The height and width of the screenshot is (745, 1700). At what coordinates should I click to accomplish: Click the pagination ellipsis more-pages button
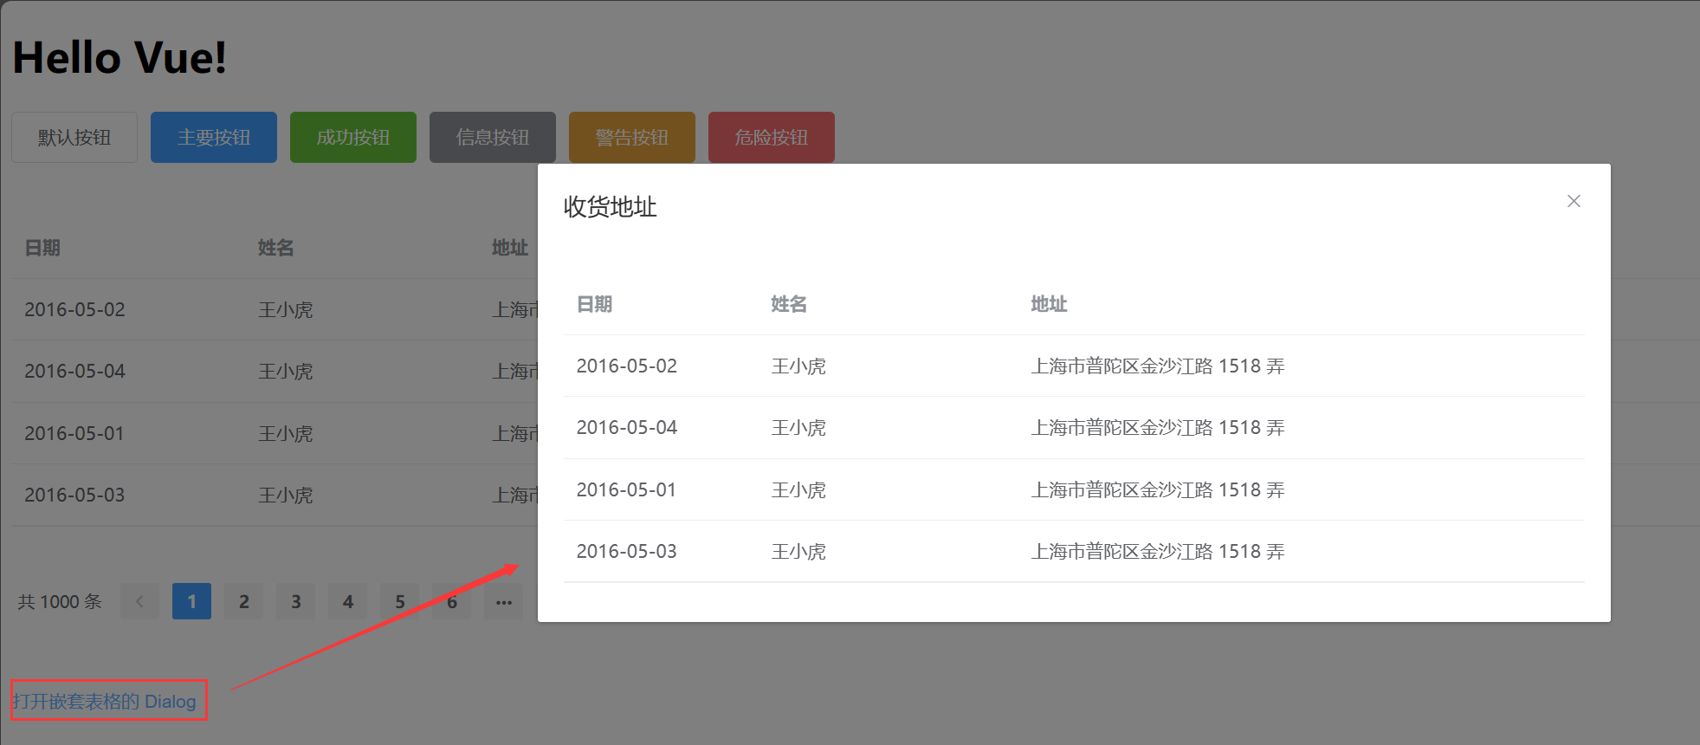(x=503, y=601)
